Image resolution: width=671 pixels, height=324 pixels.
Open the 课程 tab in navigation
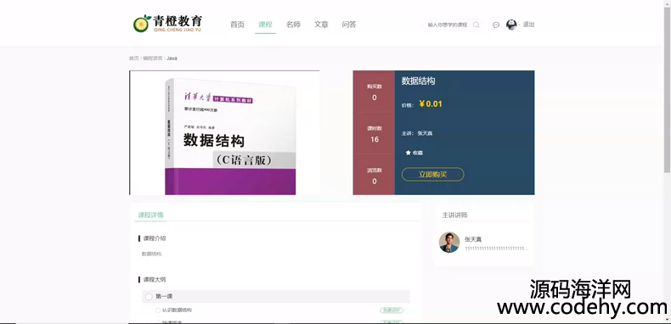pyautogui.click(x=265, y=25)
